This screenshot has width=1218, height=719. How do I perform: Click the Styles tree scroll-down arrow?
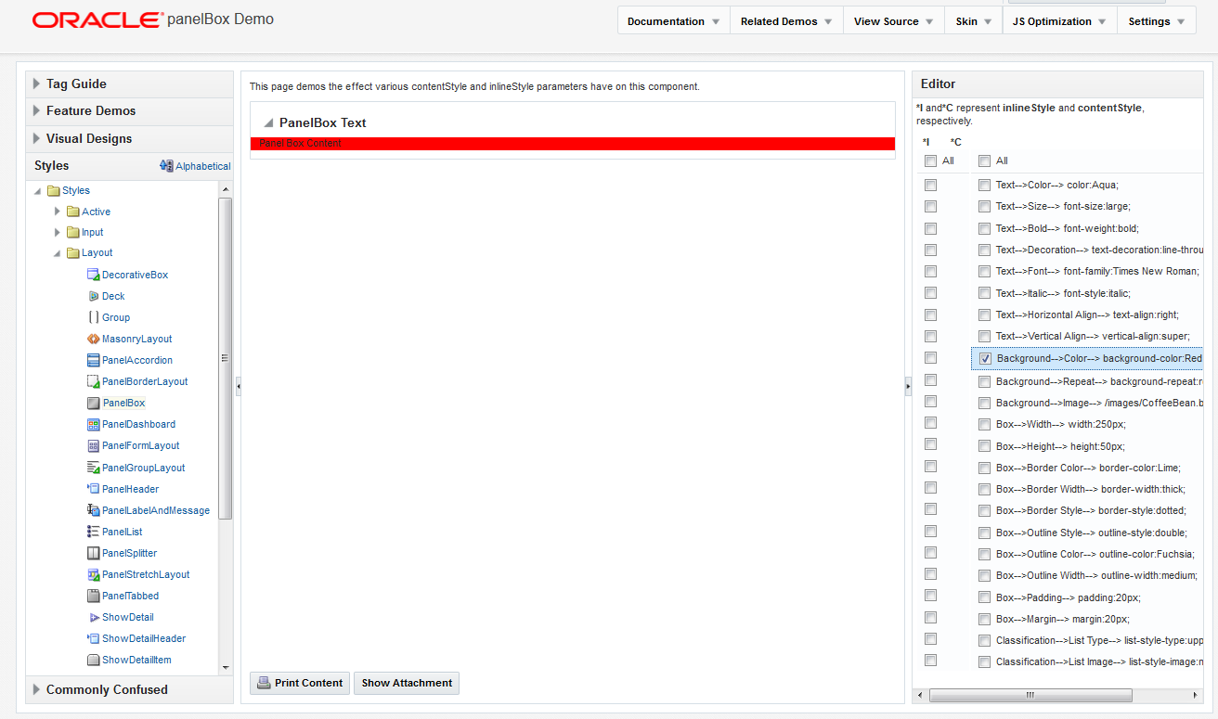click(225, 667)
